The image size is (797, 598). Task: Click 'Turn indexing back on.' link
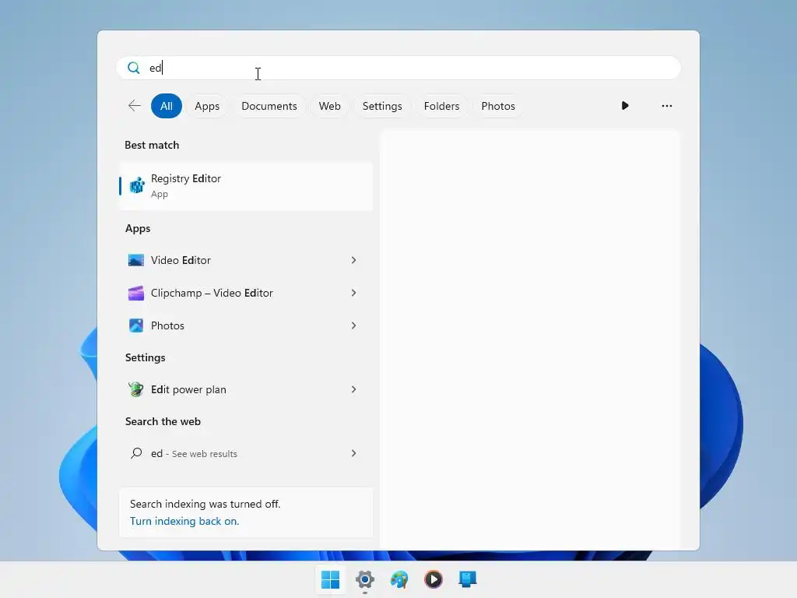point(184,521)
